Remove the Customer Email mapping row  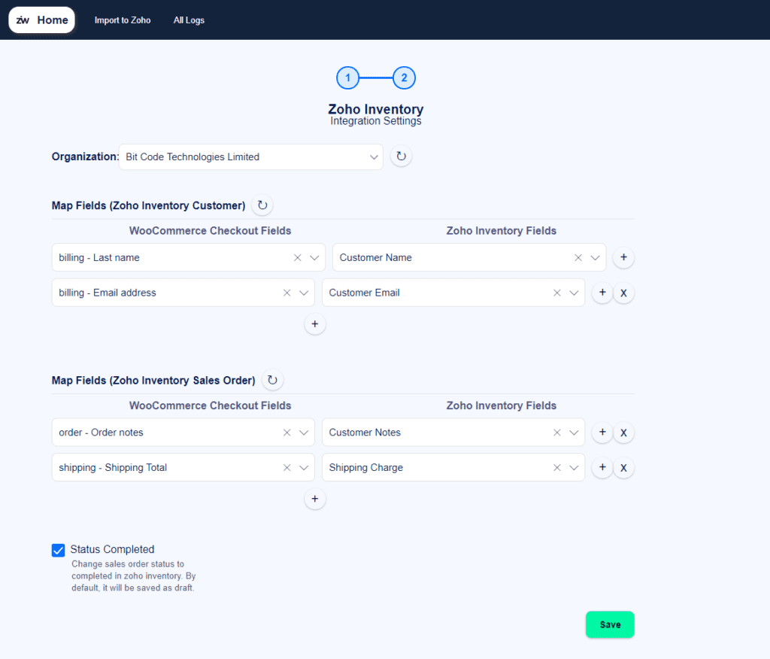pos(623,293)
